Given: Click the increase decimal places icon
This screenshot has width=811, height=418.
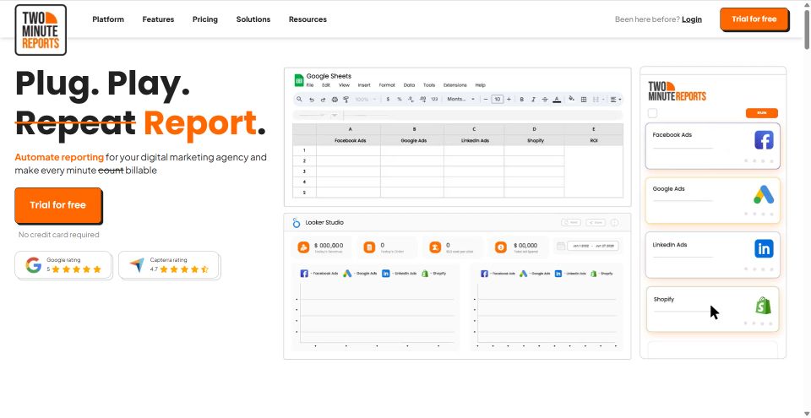Looking at the screenshot, I should click(422, 100).
